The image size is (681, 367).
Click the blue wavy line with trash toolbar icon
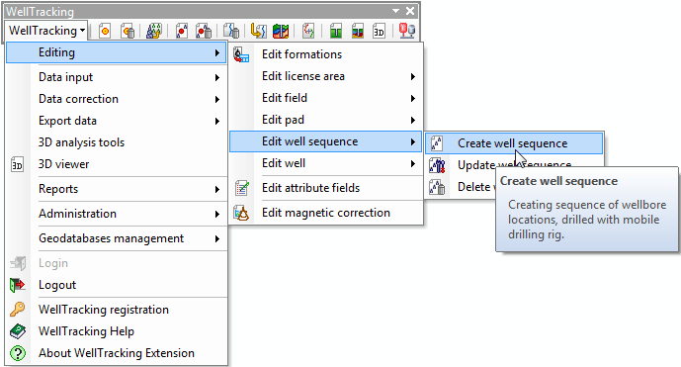coord(231,31)
